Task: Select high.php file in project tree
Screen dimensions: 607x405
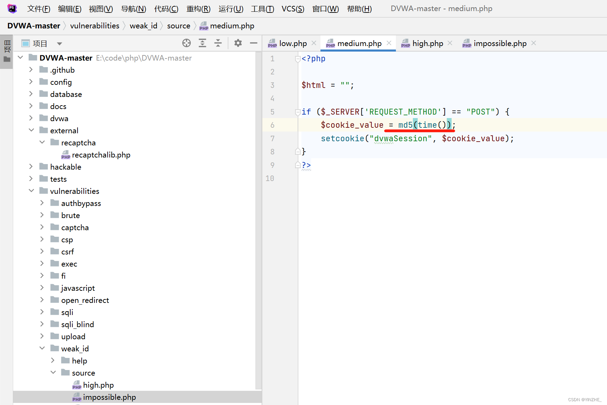Action: [93, 385]
